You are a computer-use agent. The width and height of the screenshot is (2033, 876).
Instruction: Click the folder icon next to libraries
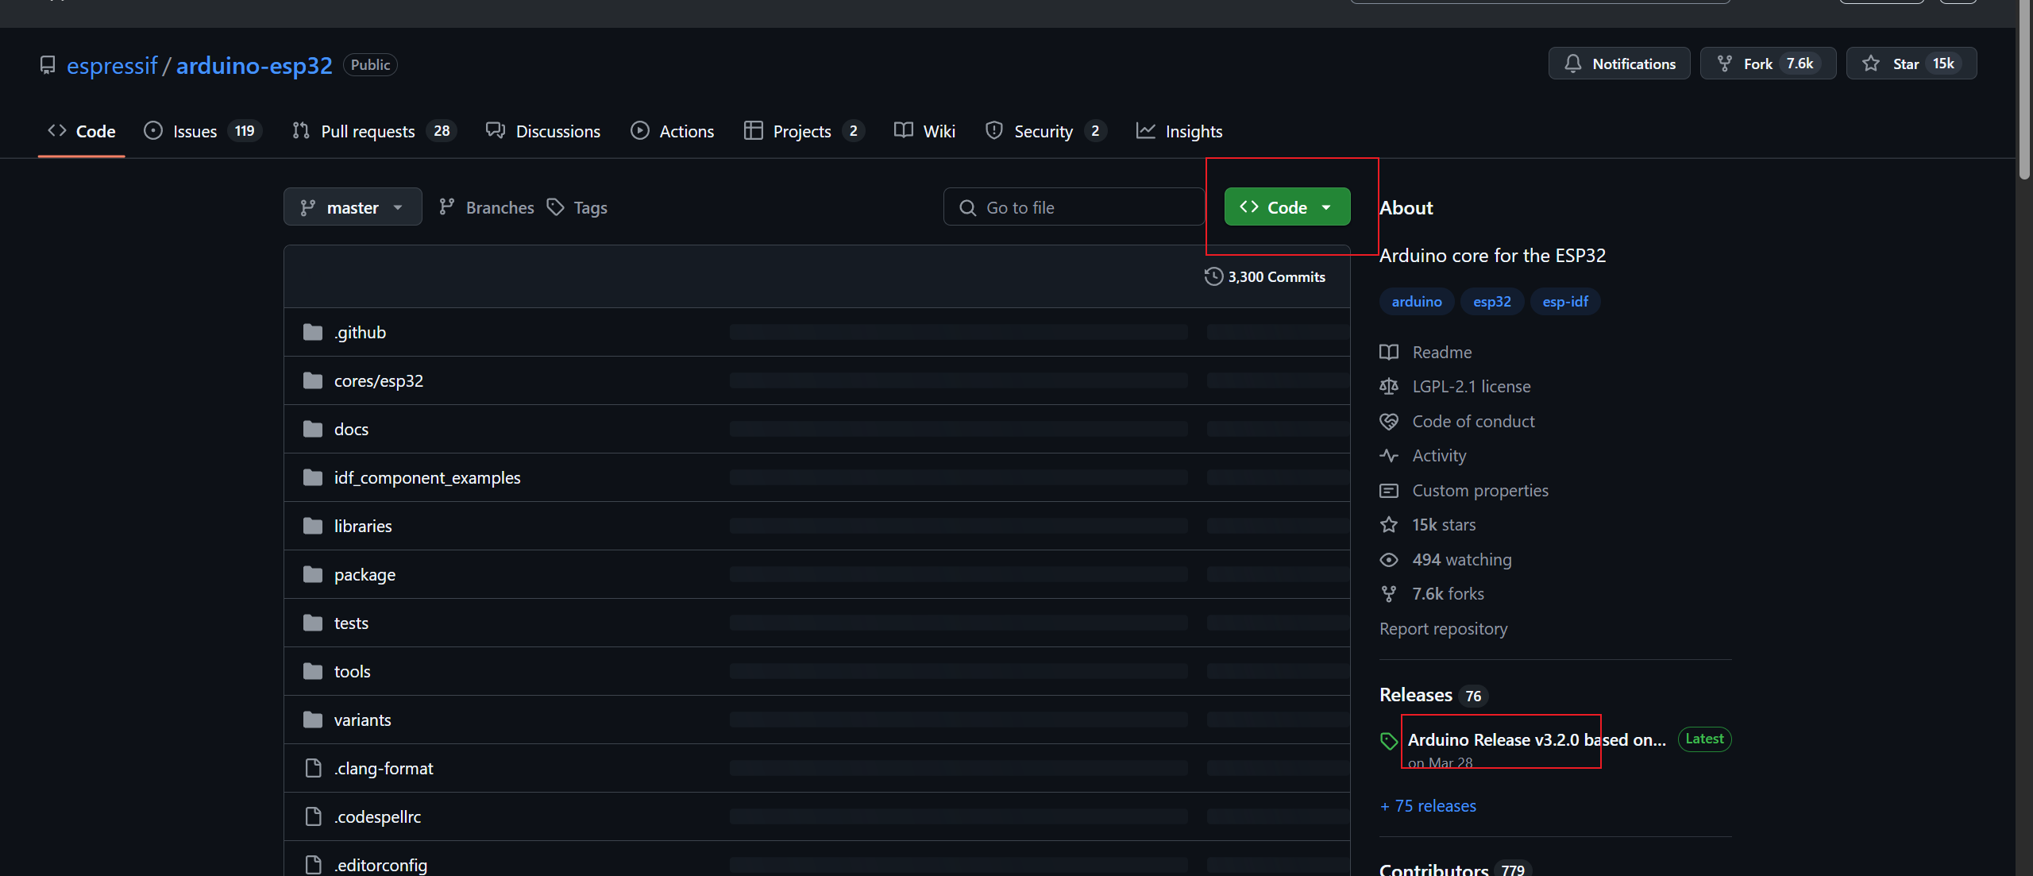pyautogui.click(x=313, y=526)
